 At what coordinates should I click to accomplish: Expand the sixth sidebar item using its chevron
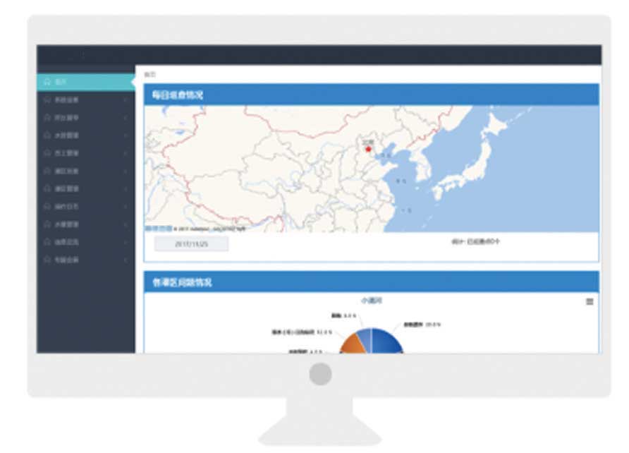click(126, 171)
